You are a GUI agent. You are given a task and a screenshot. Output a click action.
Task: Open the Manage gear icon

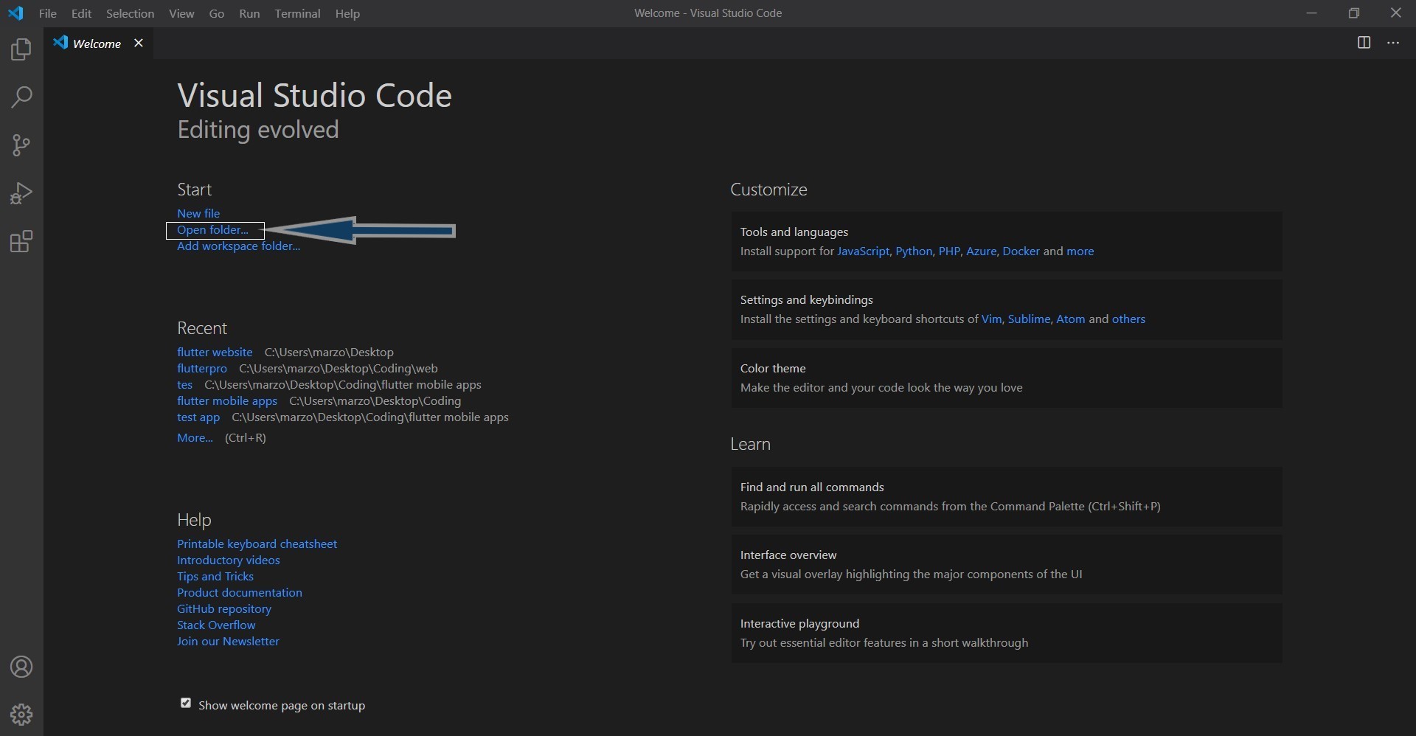pyautogui.click(x=21, y=714)
